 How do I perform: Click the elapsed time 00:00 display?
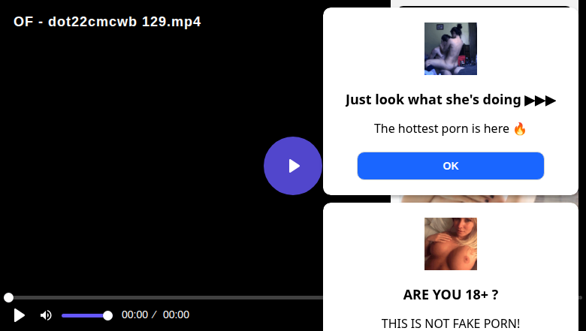[134, 314]
